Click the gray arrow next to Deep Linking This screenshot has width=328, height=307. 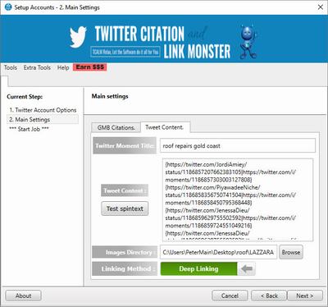(x=247, y=268)
